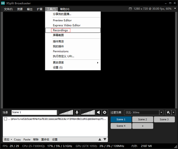Screen dimensions: 178x149
Task: Click the GPU (GTX 1050) status entry
Action: 100,146
